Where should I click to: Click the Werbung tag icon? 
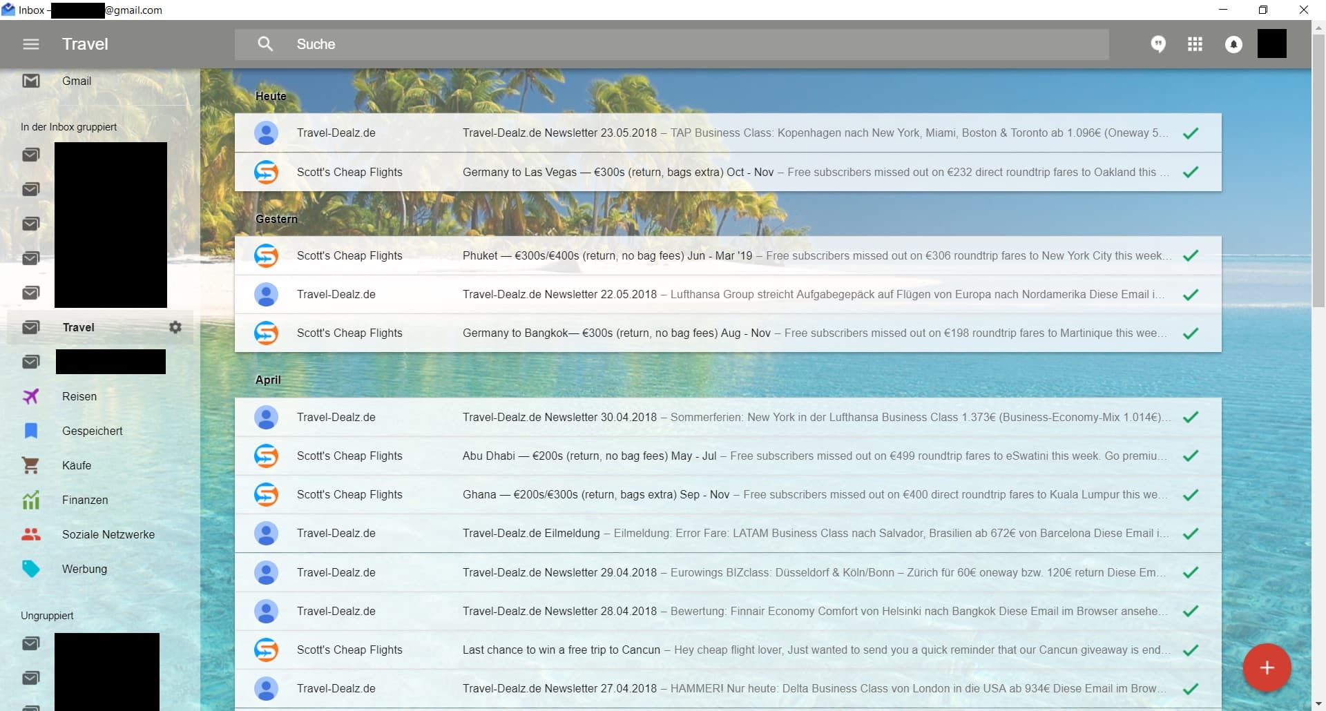click(31, 569)
